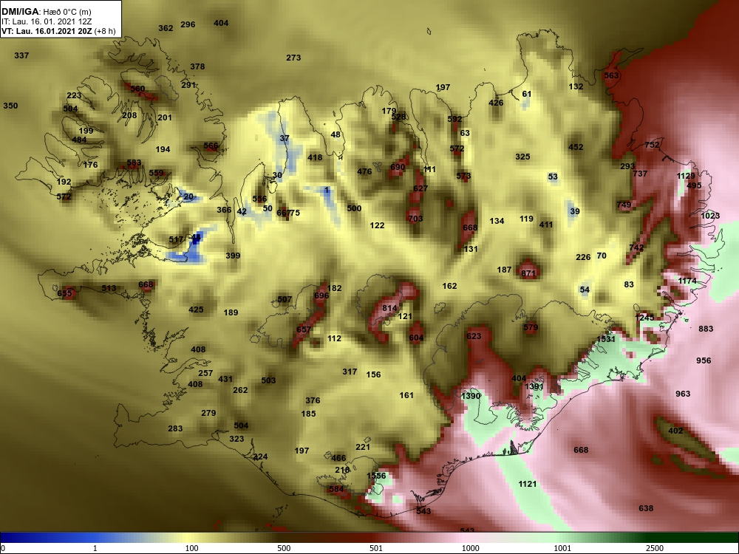
Task: Click the '1000' label on the color scale
Action: (470, 548)
